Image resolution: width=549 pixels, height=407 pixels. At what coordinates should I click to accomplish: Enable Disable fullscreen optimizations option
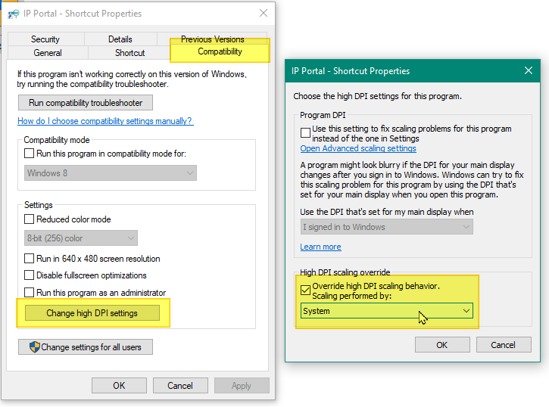[x=30, y=275]
